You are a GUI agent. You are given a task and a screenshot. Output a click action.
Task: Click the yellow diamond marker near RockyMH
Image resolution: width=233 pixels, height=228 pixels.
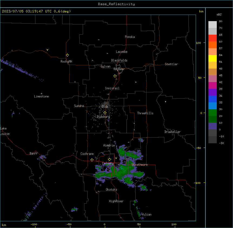point(67,55)
